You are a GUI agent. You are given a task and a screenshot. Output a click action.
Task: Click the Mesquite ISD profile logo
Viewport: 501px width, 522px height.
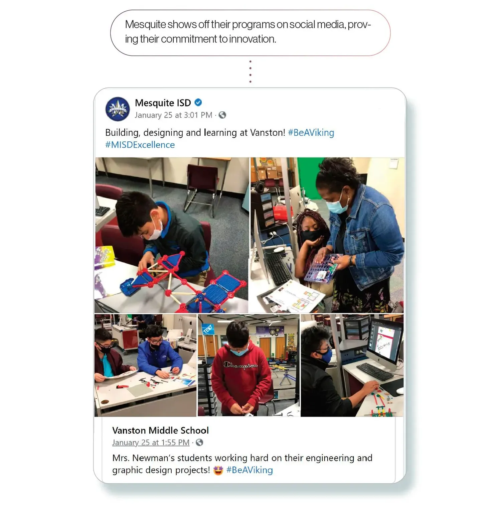click(x=118, y=109)
